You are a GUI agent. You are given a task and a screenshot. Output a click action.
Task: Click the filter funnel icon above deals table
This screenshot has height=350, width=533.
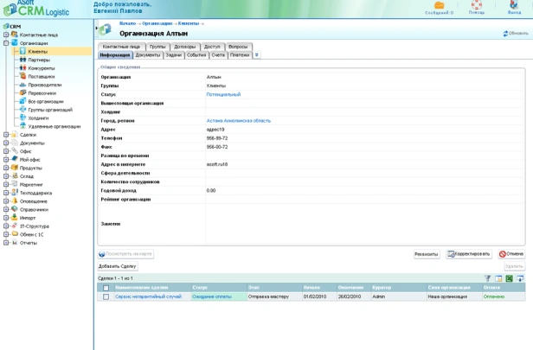(487, 278)
